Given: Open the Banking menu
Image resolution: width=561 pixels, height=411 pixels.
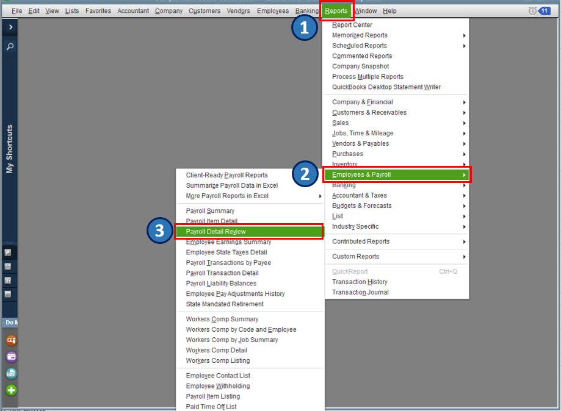Looking at the screenshot, I should point(308,10).
